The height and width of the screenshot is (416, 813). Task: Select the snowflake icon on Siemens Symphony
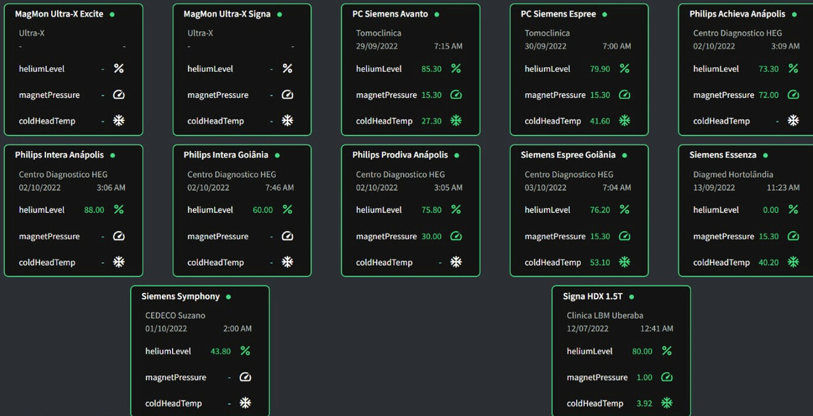(x=246, y=403)
